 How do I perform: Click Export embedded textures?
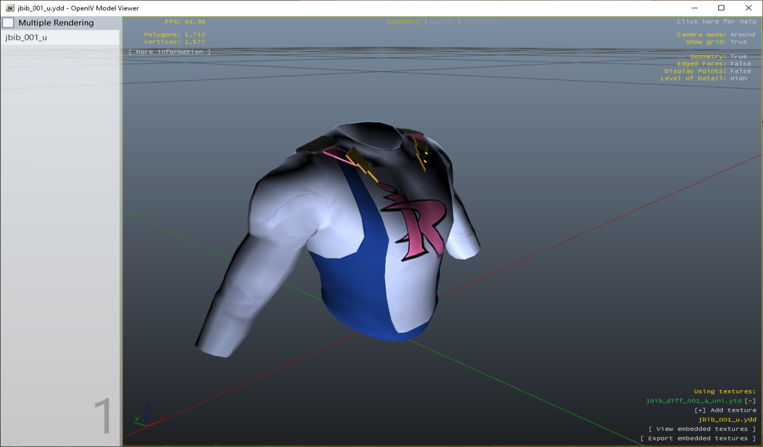[x=698, y=439]
